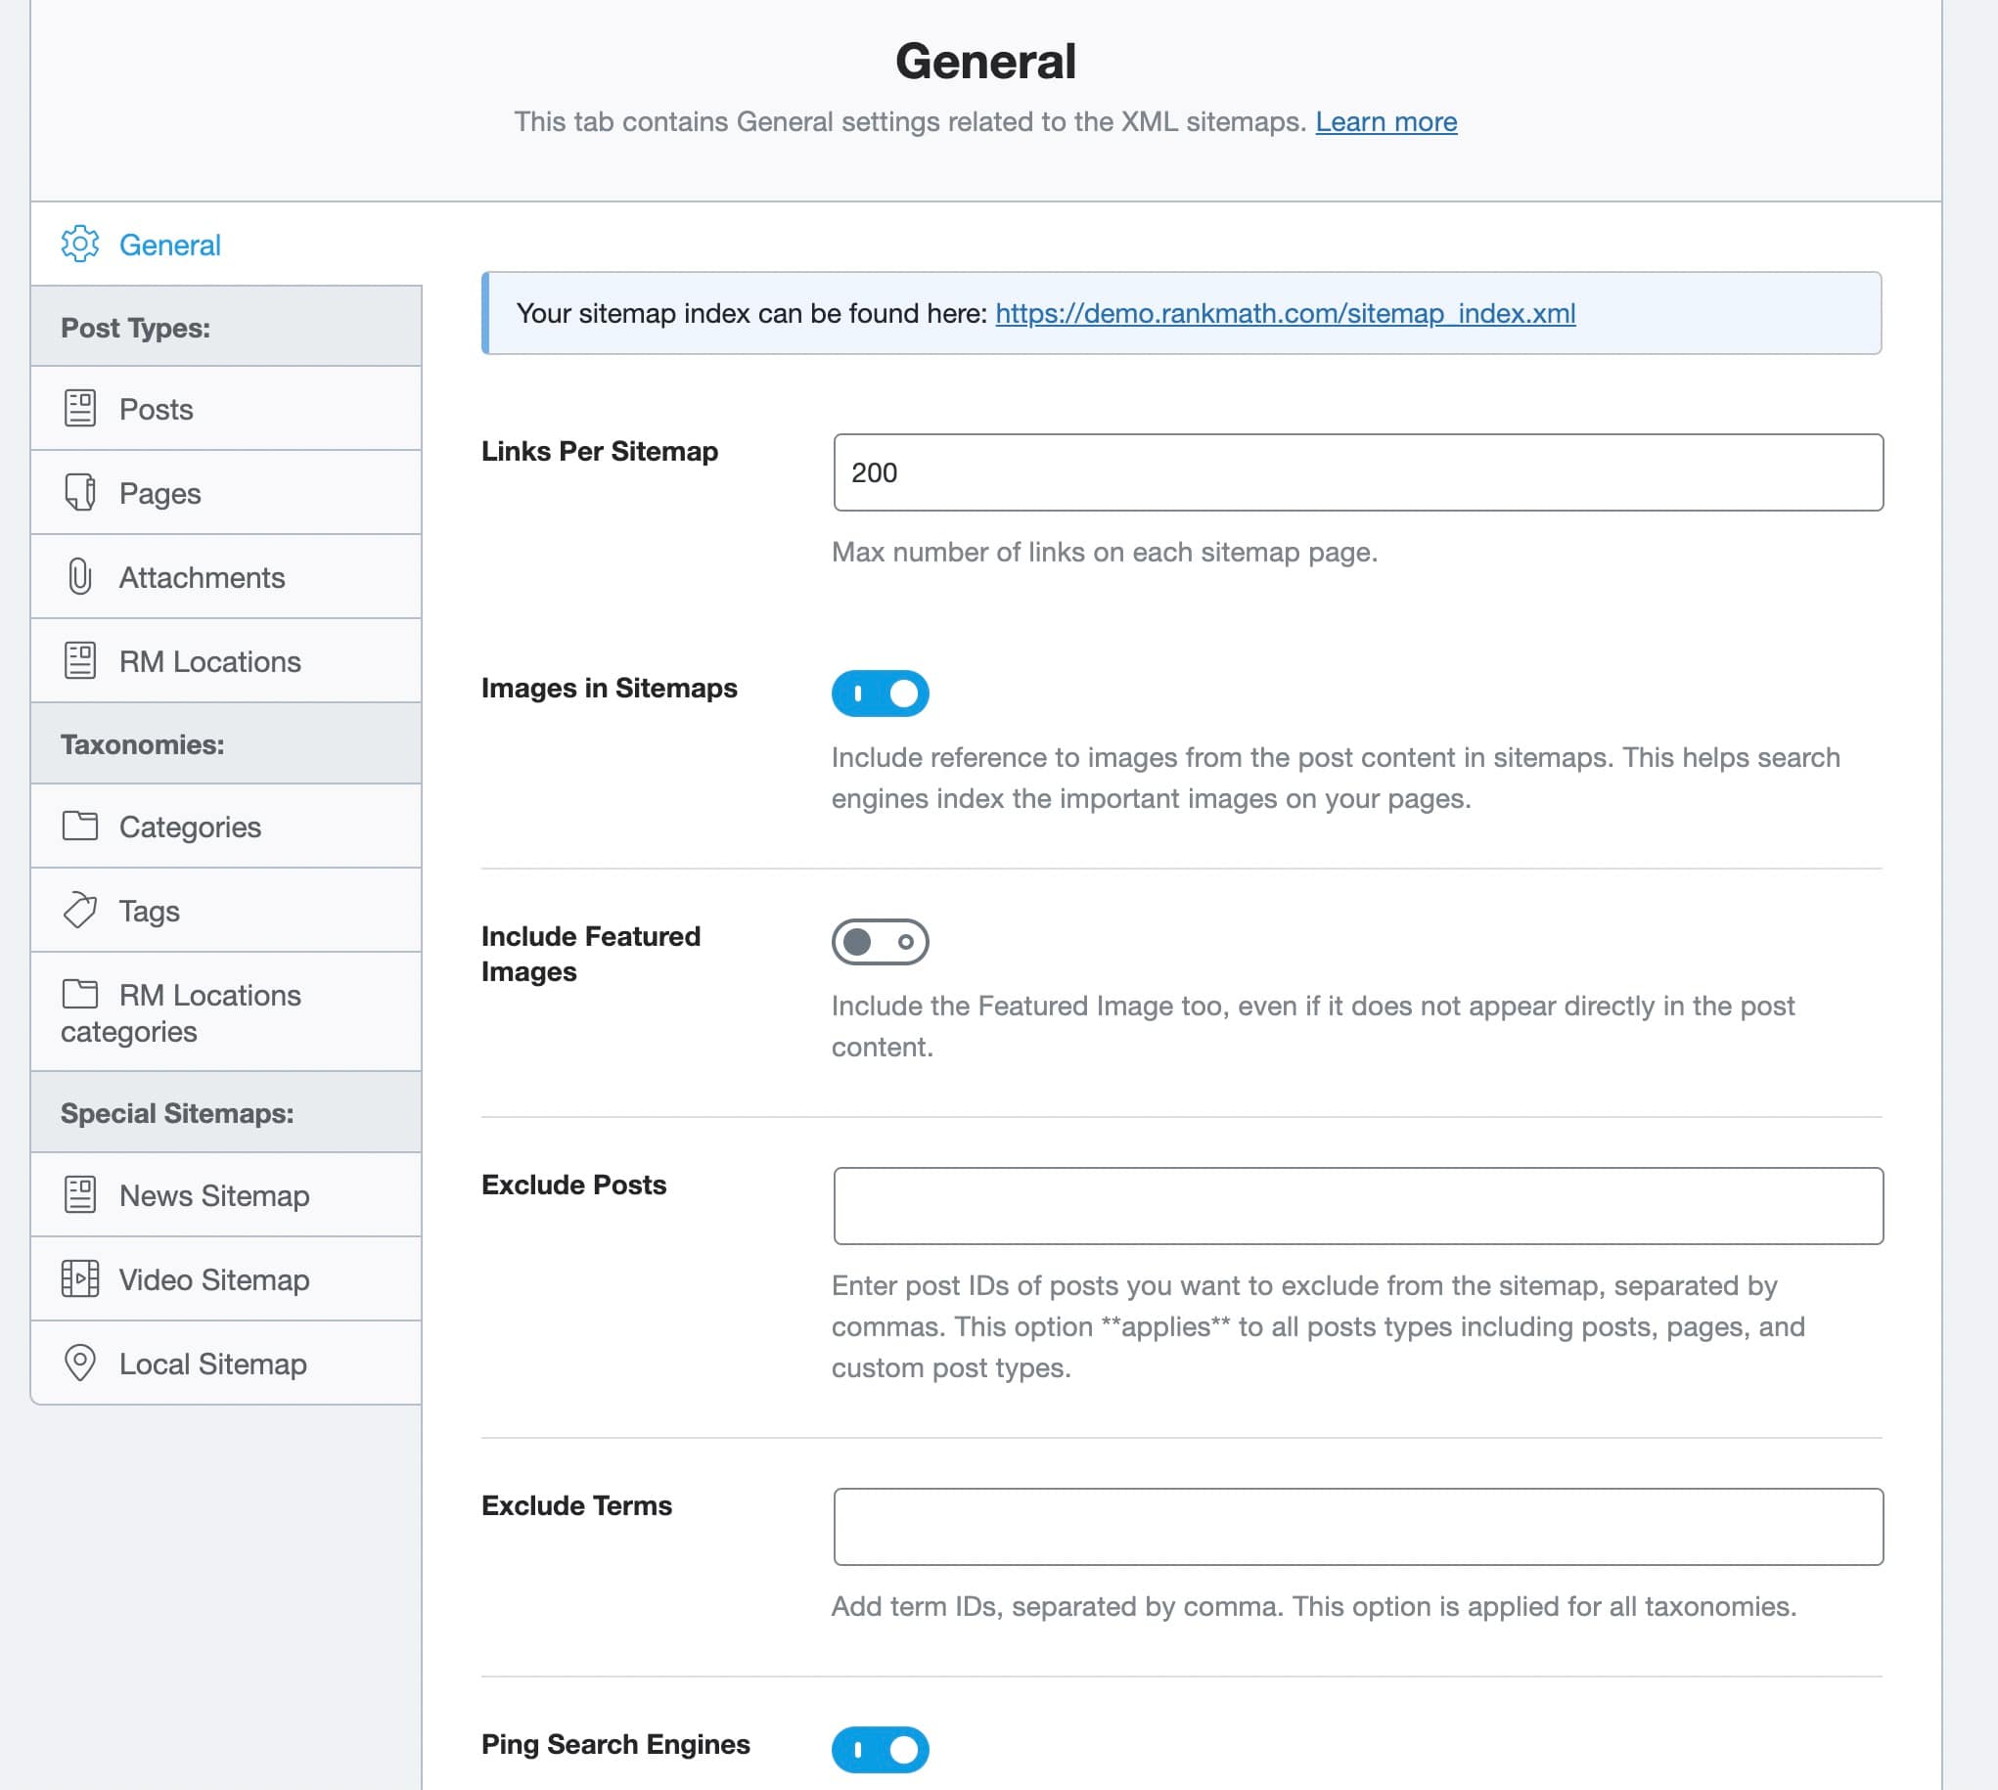Click the General gear icon
The image size is (1998, 1790).
[79, 244]
